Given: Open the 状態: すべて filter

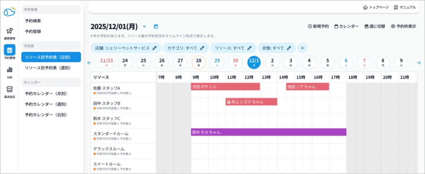Looking at the screenshot, I should coord(276,48).
